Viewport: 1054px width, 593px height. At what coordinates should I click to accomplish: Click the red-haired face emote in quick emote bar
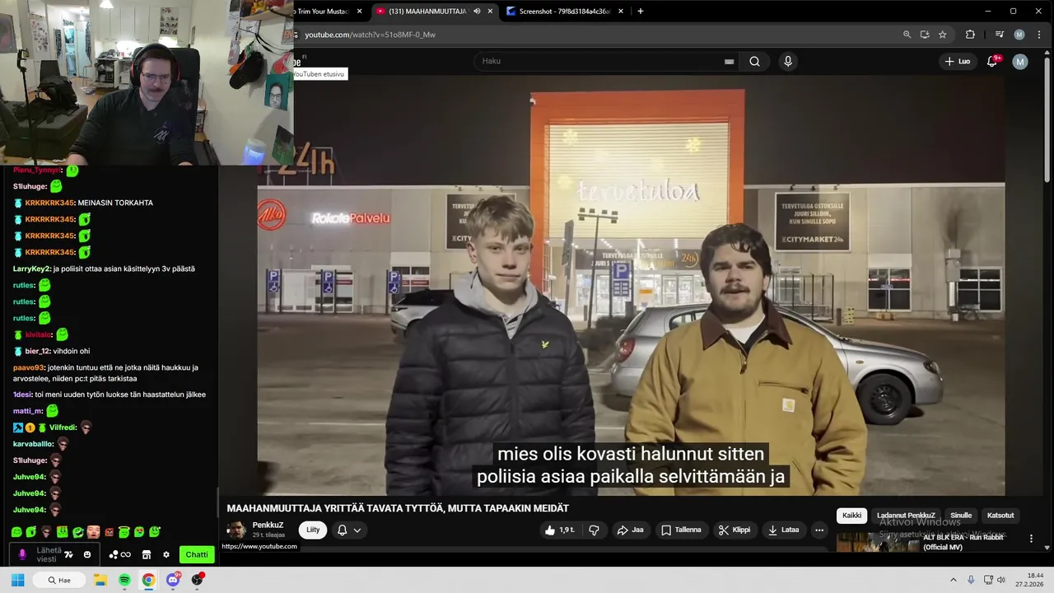pos(93,532)
